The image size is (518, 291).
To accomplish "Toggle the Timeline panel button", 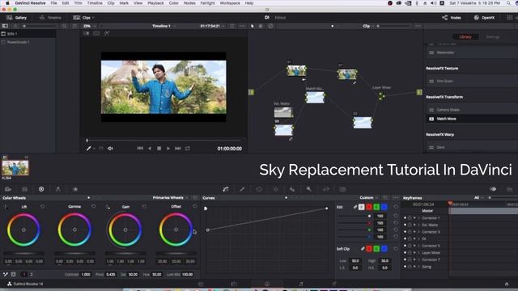I will point(50,18).
